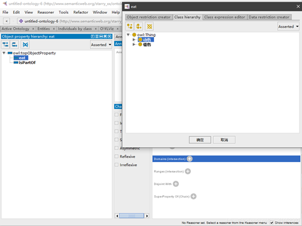
Task: Click add subclass icon in dialog
Action: 130,27
